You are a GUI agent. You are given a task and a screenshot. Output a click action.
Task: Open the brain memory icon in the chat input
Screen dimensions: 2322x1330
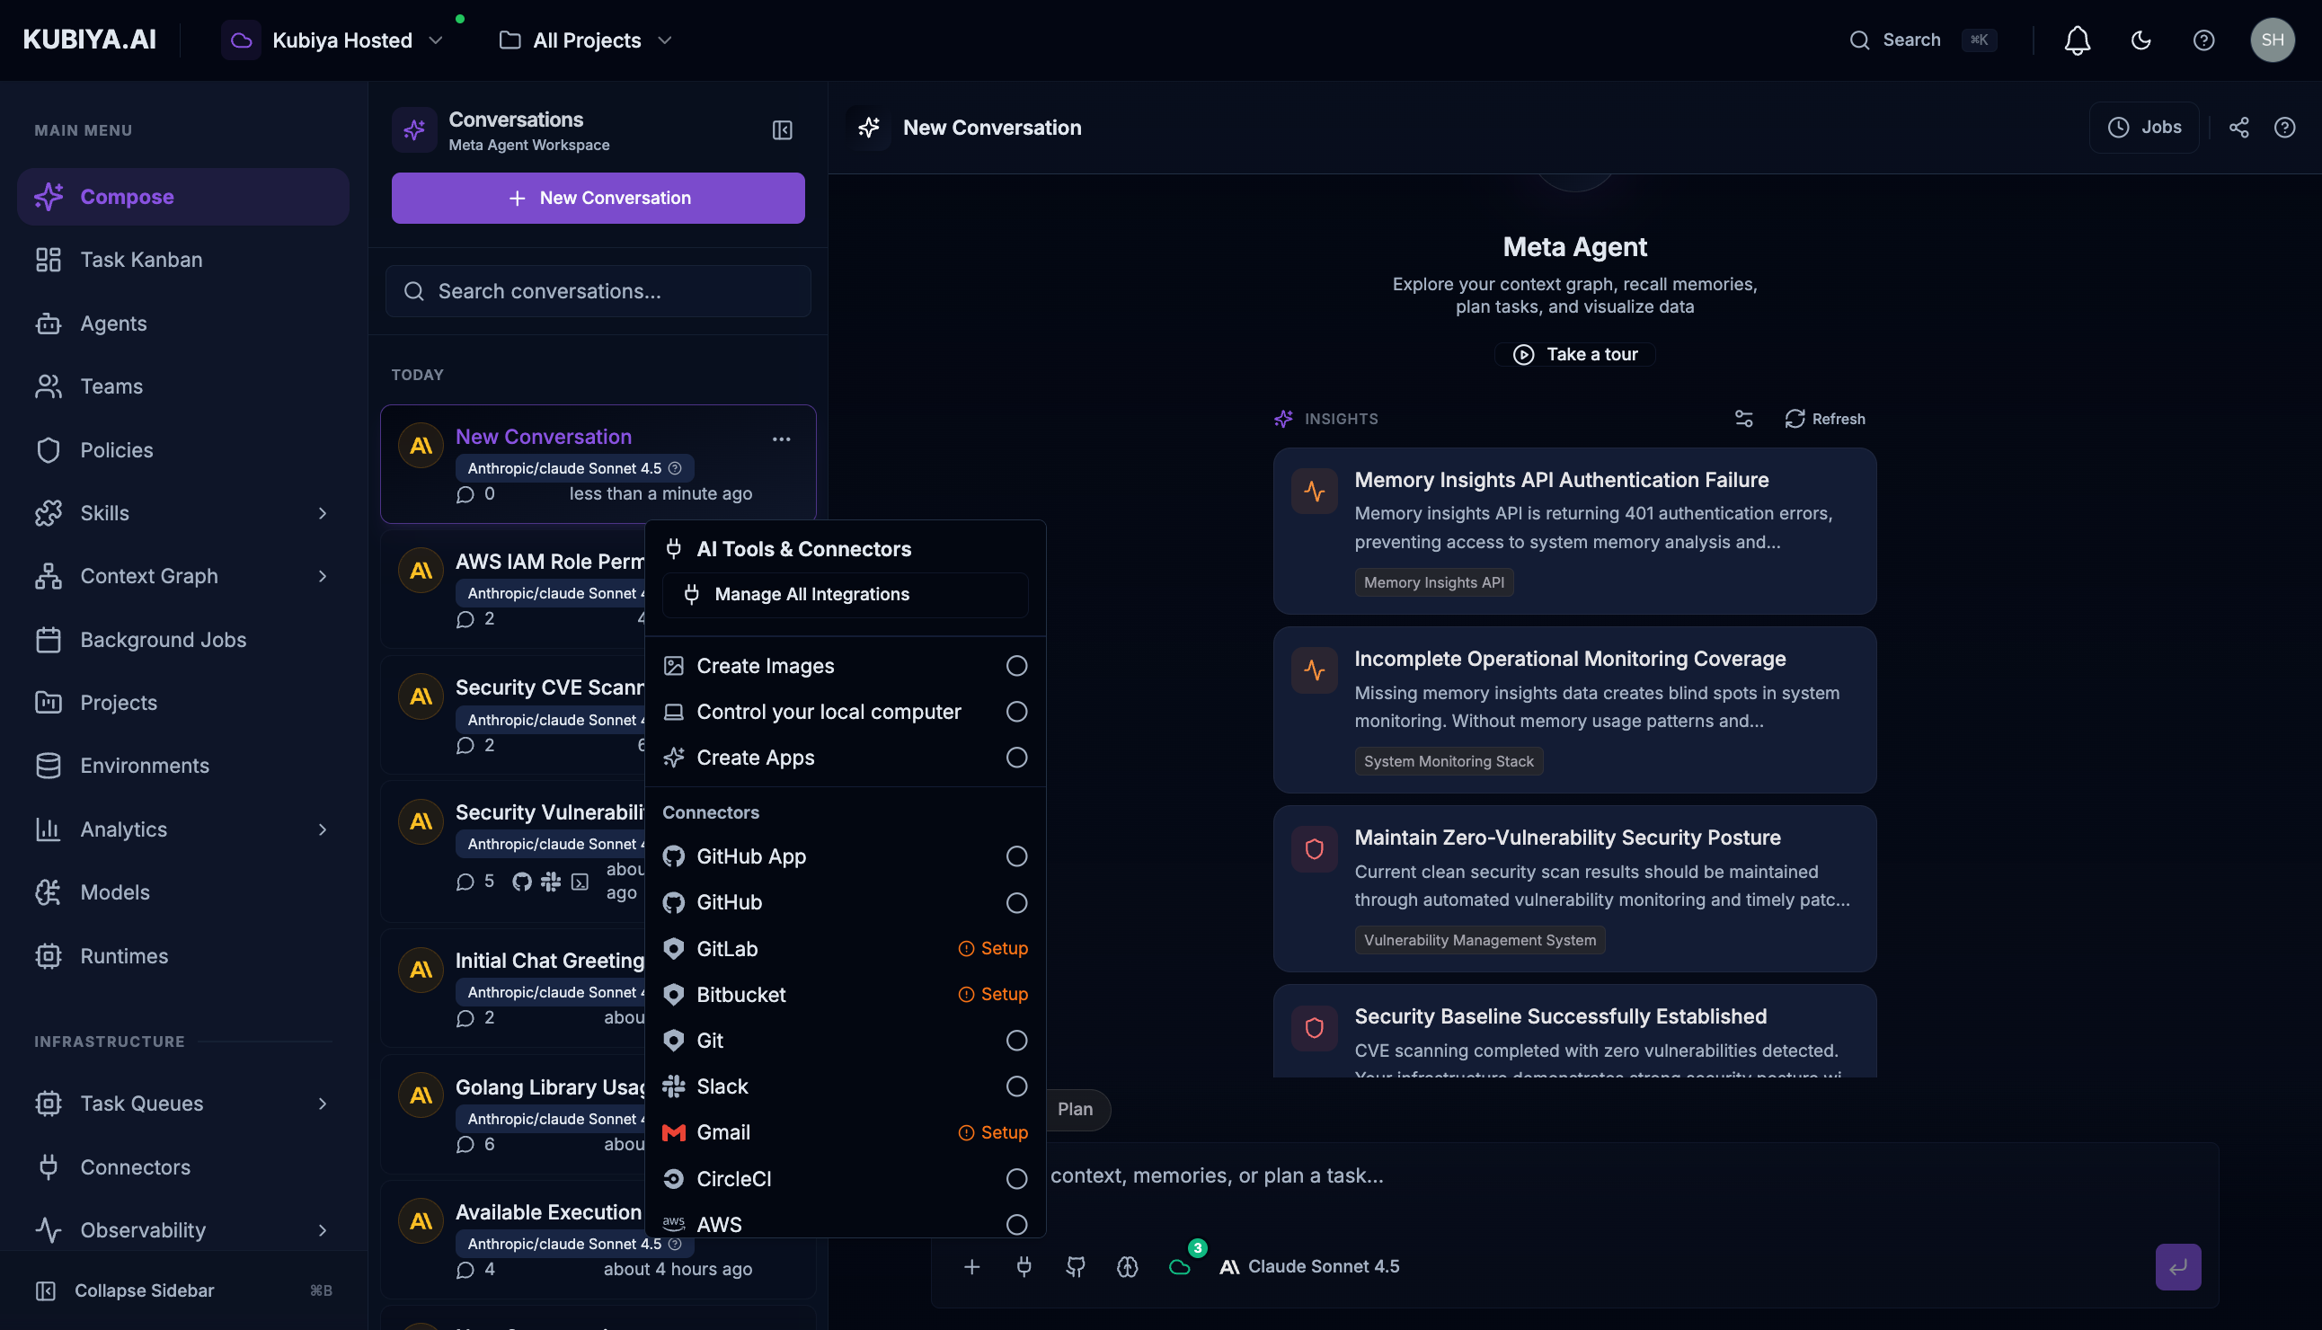(1126, 1267)
